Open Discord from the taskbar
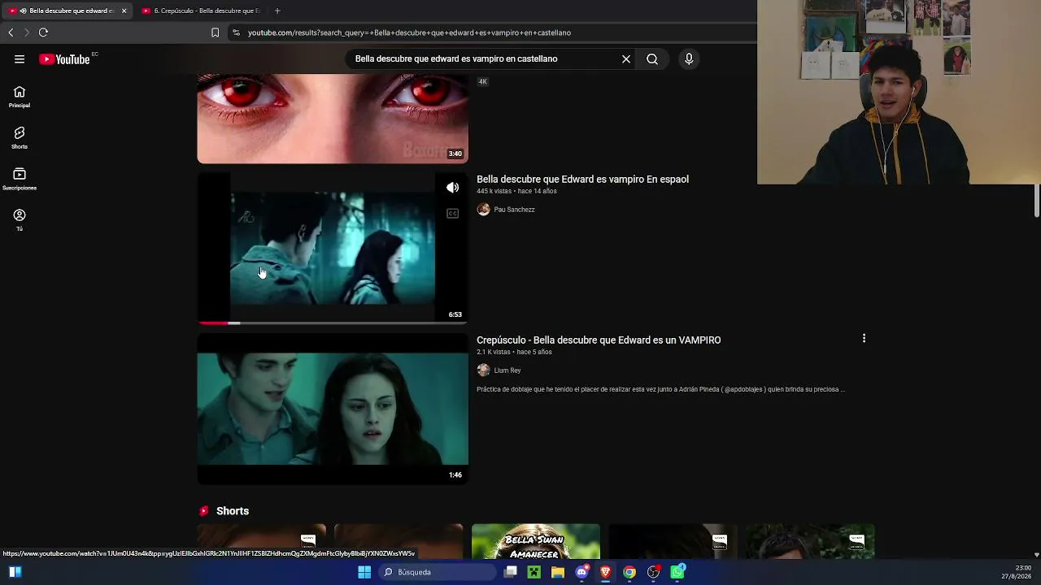 point(581,572)
